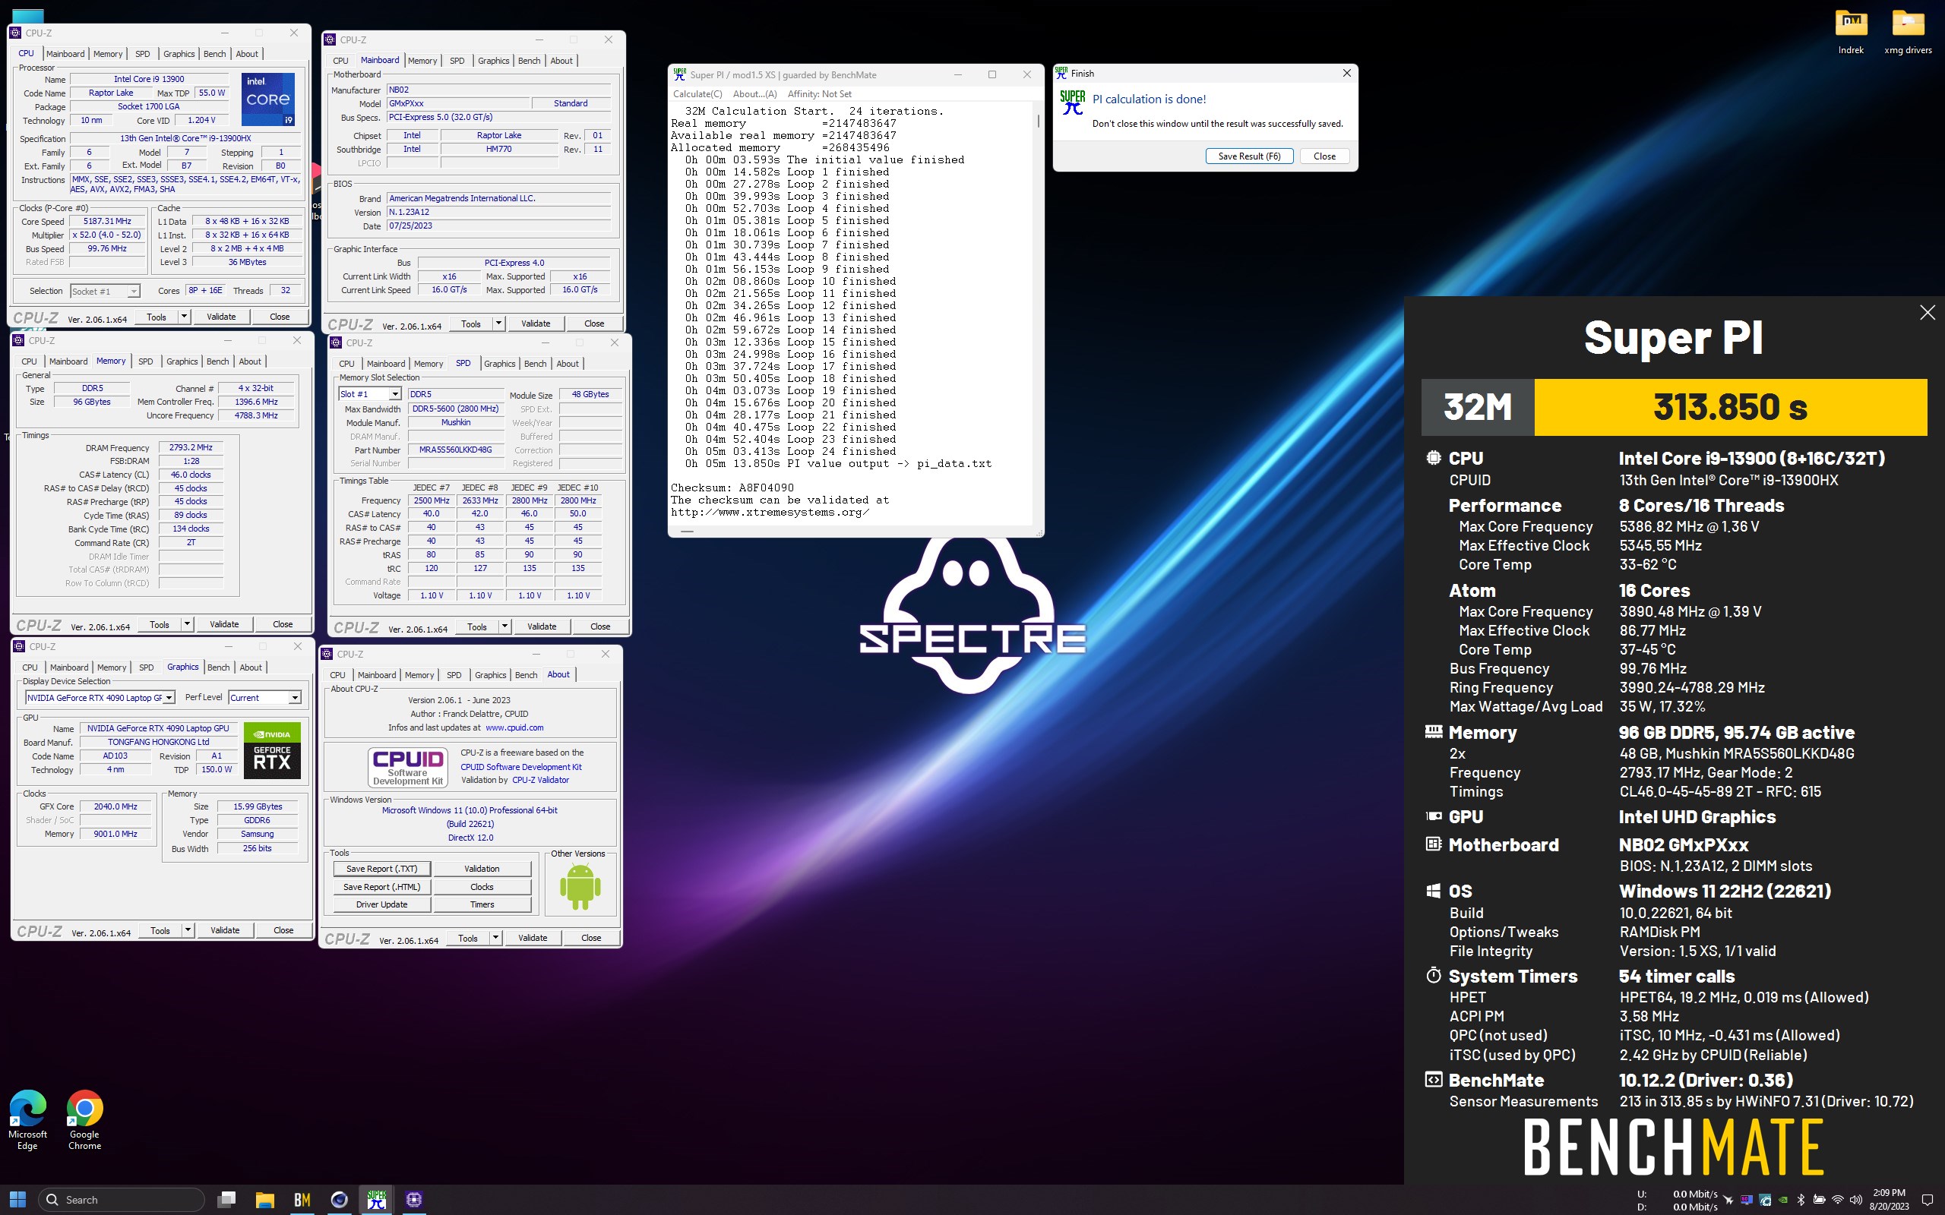This screenshot has width=1945, height=1215.
Task: Open the Slot #1 memory slot dropdown
Action: tap(394, 394)
